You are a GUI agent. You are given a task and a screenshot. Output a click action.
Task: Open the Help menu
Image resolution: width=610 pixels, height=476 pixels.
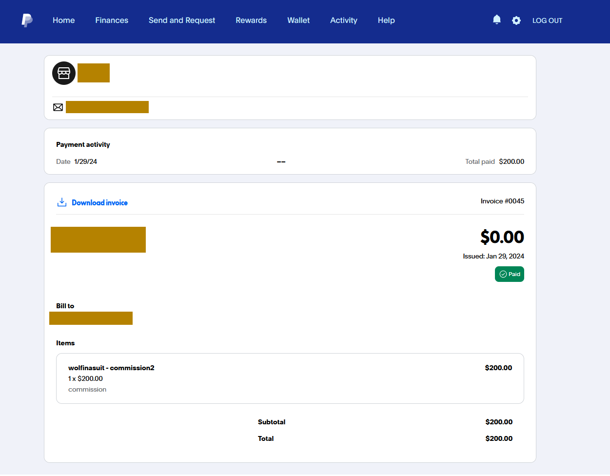coord(386,20)
